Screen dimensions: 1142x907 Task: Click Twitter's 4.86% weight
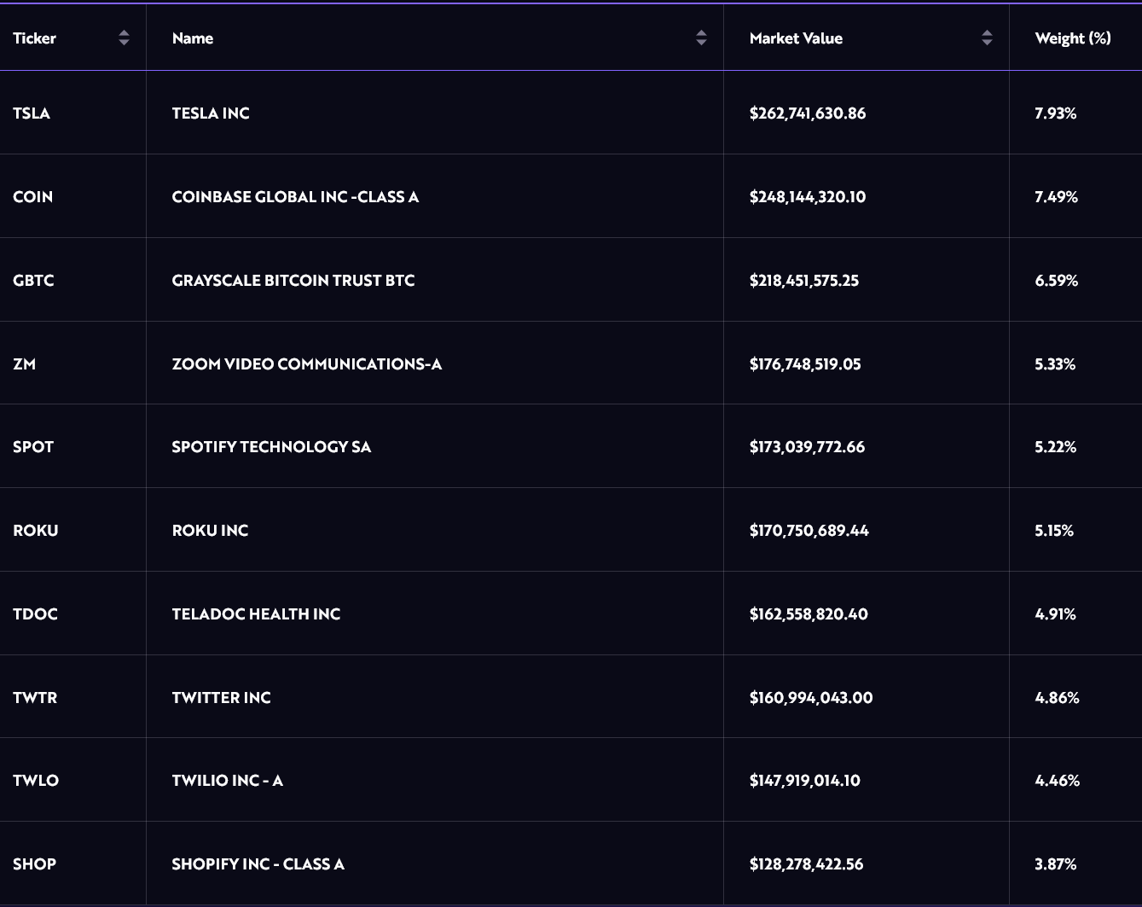[1057, 698]
